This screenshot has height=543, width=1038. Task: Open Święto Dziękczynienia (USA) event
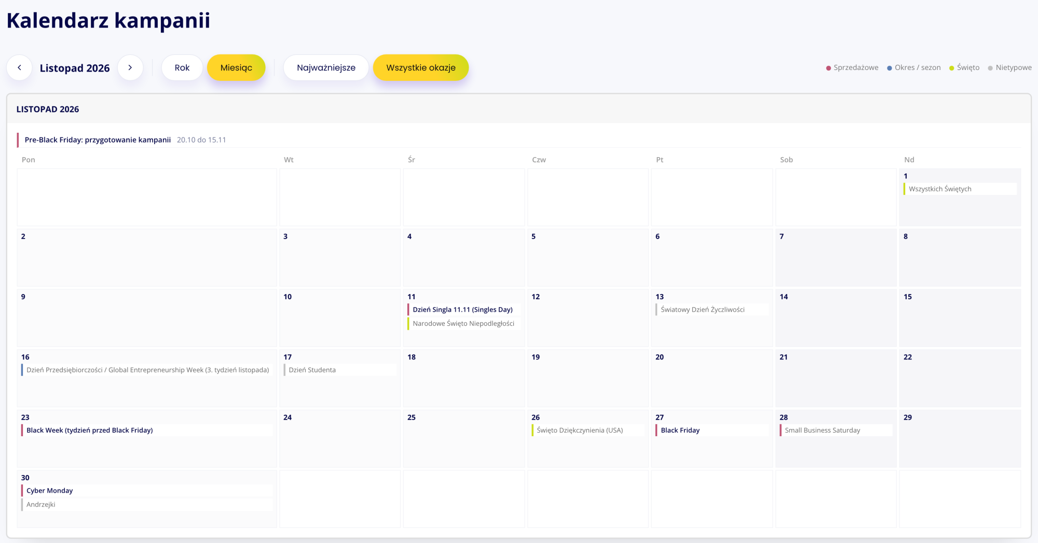(588, 430)
